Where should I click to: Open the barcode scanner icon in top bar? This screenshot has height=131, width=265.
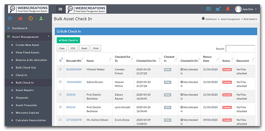pos(209,9)
